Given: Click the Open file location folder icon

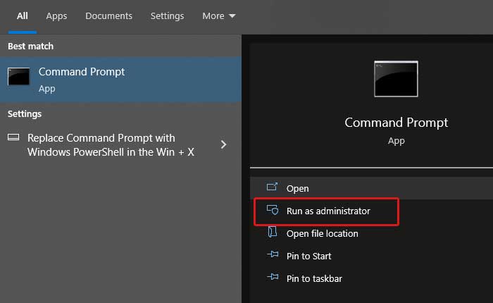Looking at the screenshot, I should (x=273, y=233).
